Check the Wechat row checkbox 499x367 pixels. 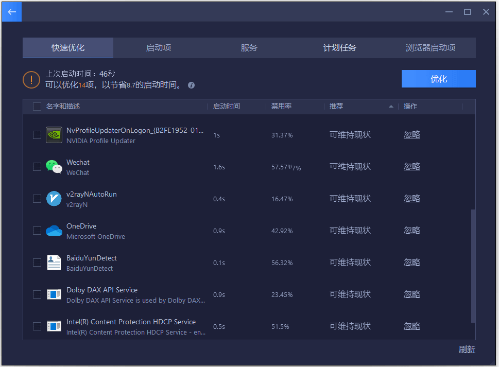(37, 167)
